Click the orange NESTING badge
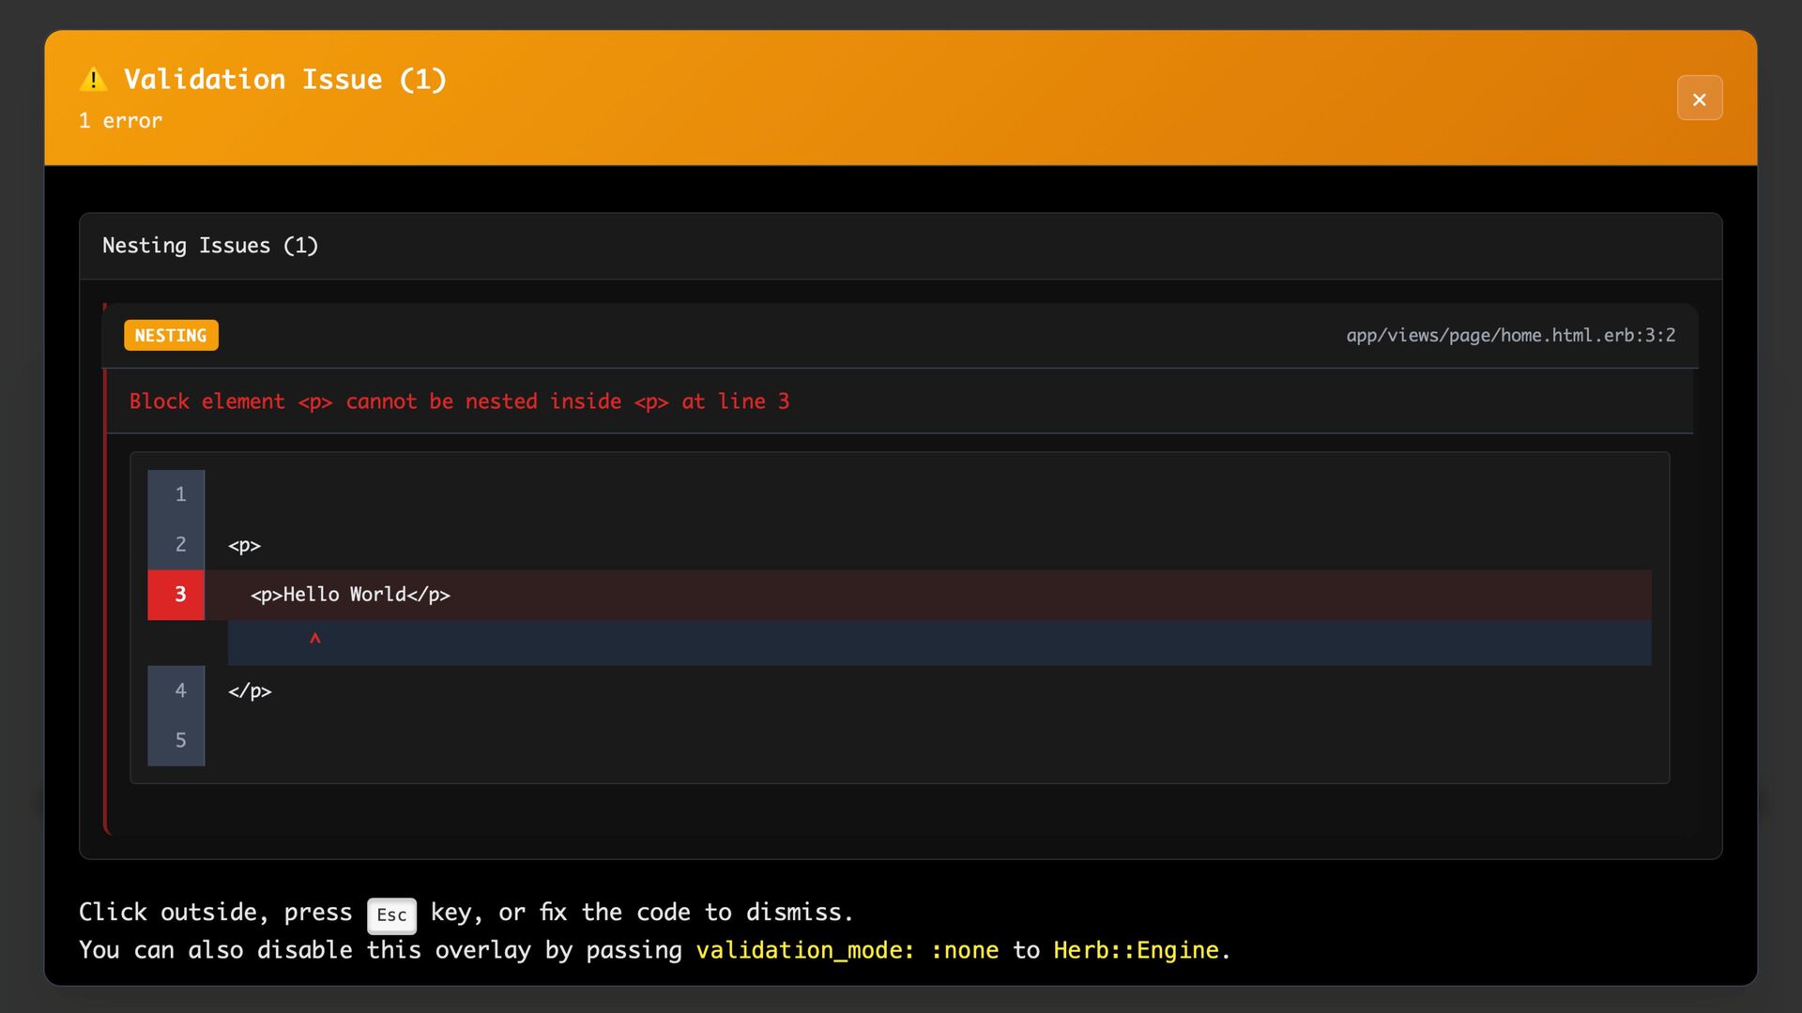 171,336
